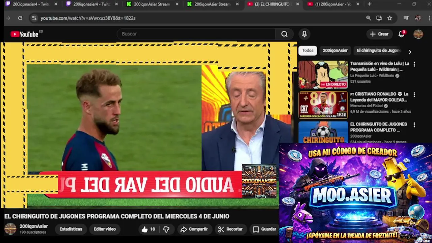Viewport: 432px width, 243px height.
Task: Select the El chiringuito de Jugones filter chip
Action: click(379, 50)
